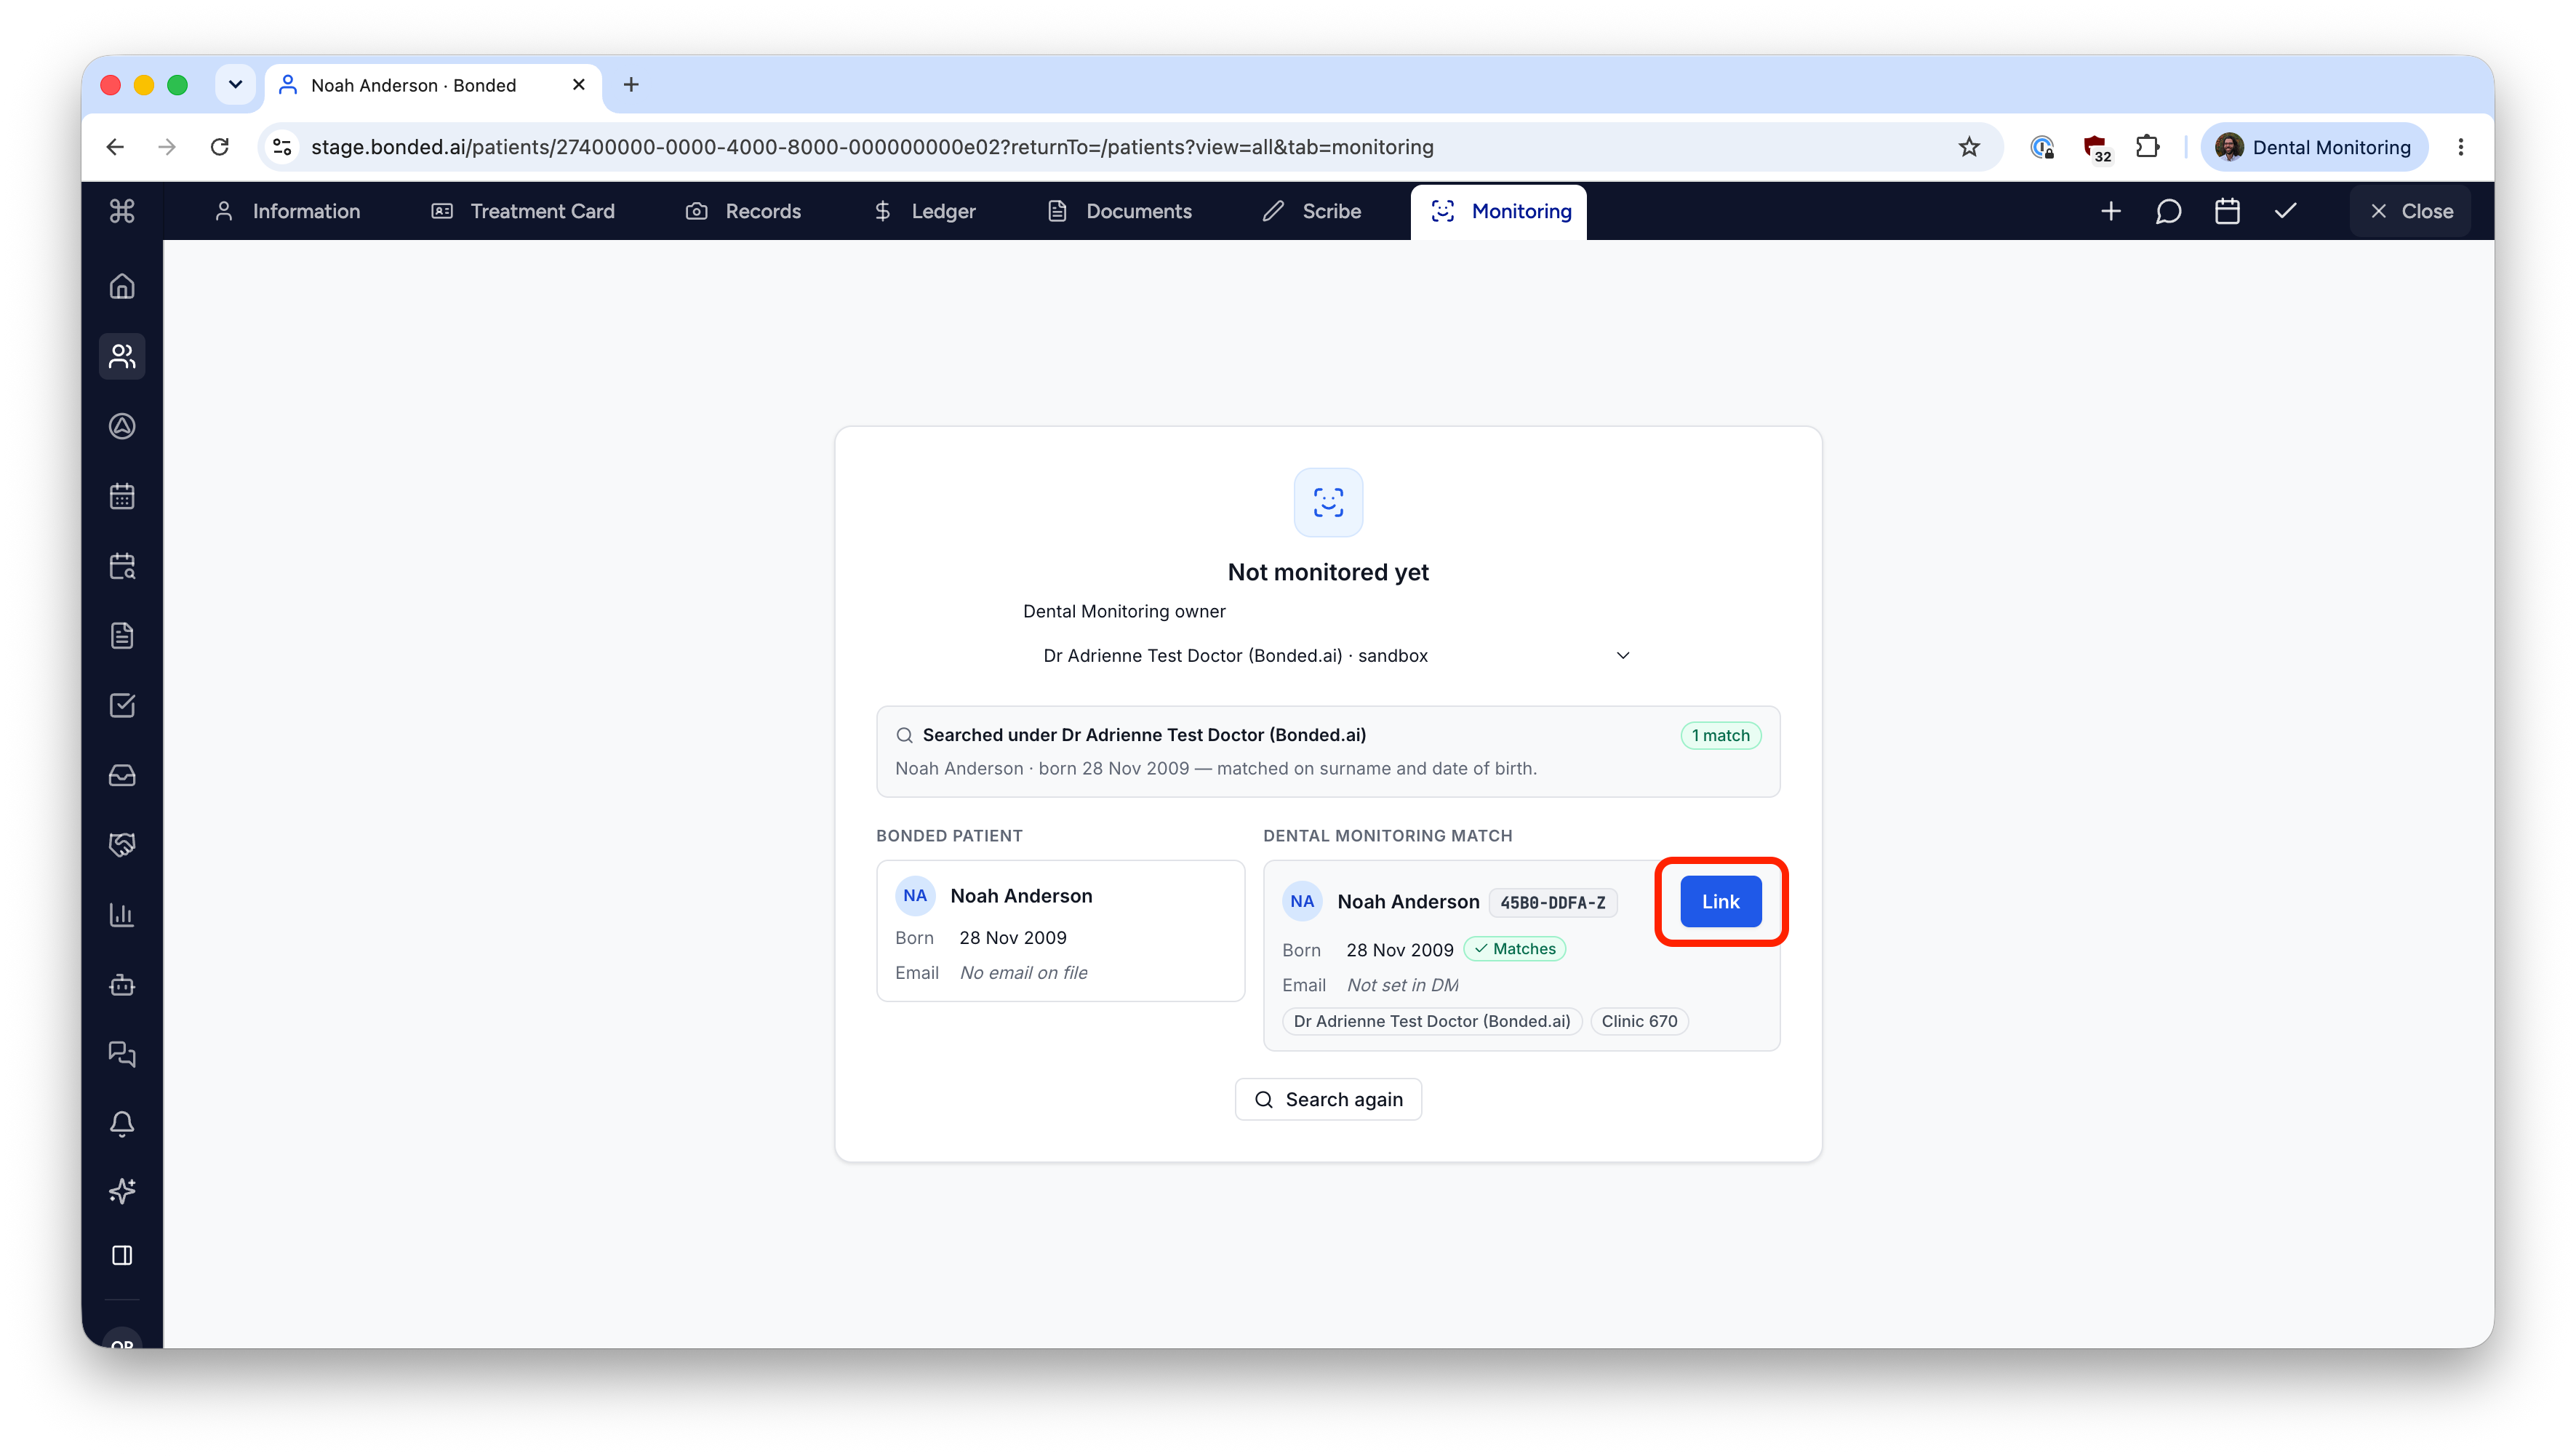Open the browser tab list chevron
Image resolution: width=2576 pixels, height=1456 pixels.
coord(235,85)
